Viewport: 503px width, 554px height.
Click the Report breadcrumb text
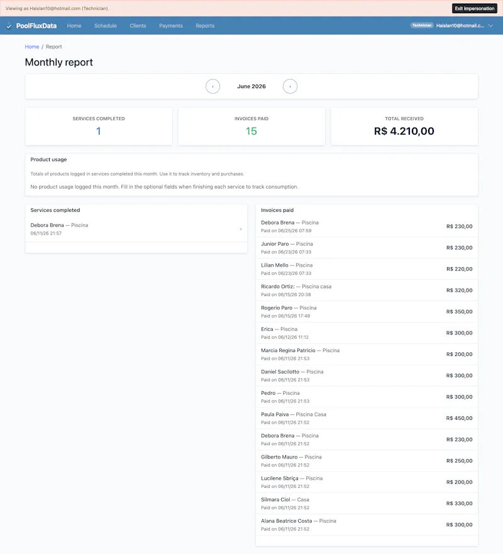[53, 47]
